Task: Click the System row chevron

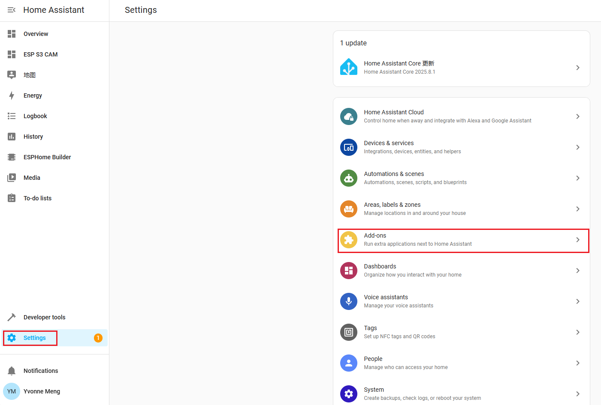Action: [578, 394]
